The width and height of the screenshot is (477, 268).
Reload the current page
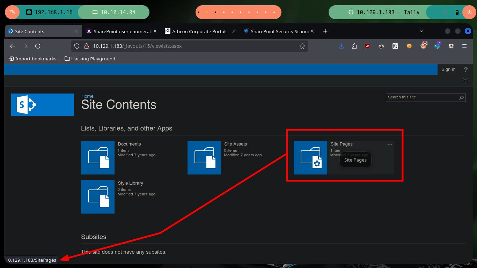tap(38, 46)
